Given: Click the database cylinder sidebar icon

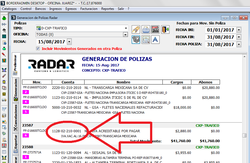Looking at the screenshot, I should coord(4,116).
